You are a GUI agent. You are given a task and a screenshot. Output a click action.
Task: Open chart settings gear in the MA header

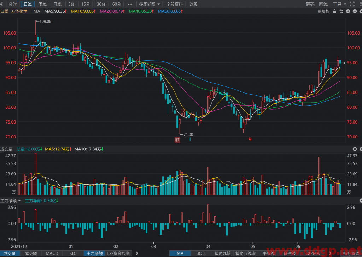point(361,11)
